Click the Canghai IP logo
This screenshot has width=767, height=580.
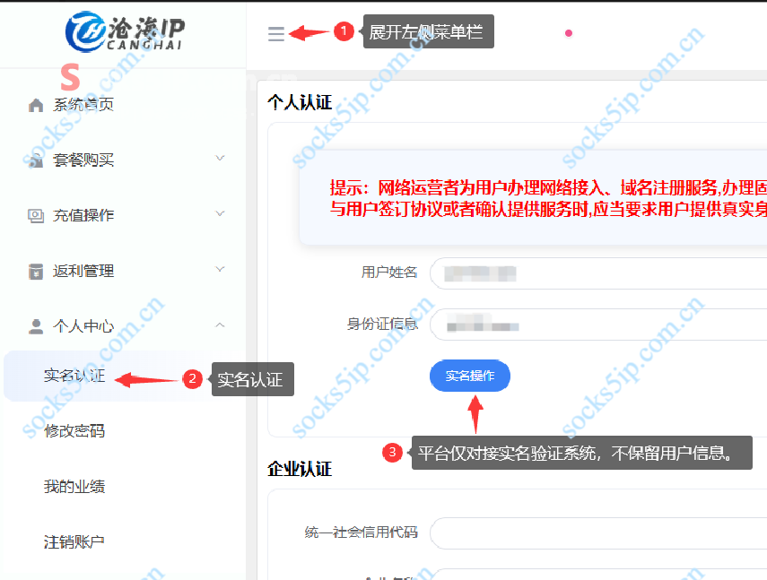[x=126, y=31]
